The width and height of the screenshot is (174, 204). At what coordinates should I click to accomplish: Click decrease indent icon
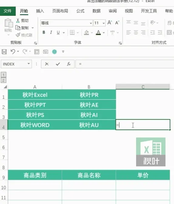[x=152, y=32]
